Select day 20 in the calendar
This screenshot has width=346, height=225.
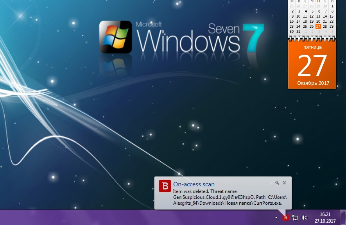(x=318, y=21)
